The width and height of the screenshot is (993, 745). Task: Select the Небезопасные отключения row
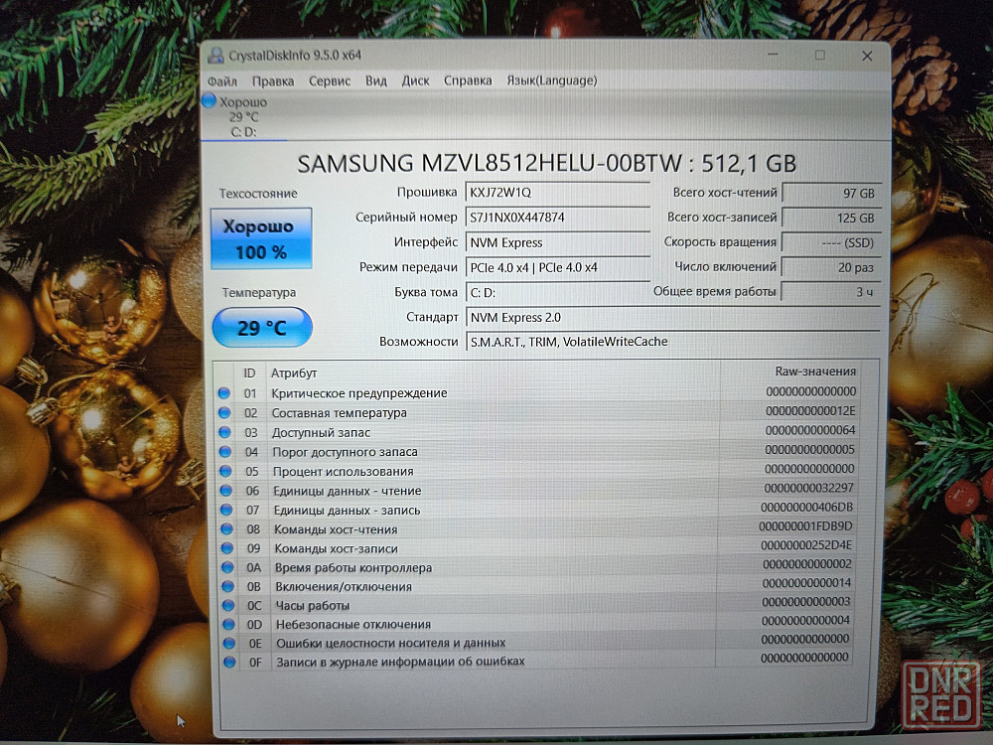[x=537, y=624]
